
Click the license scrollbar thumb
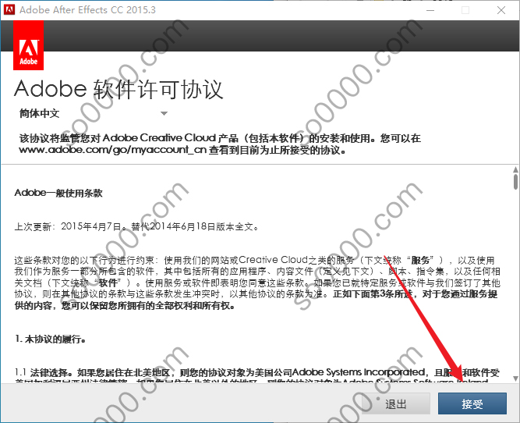pyautogui.click(x=515, y=182)
